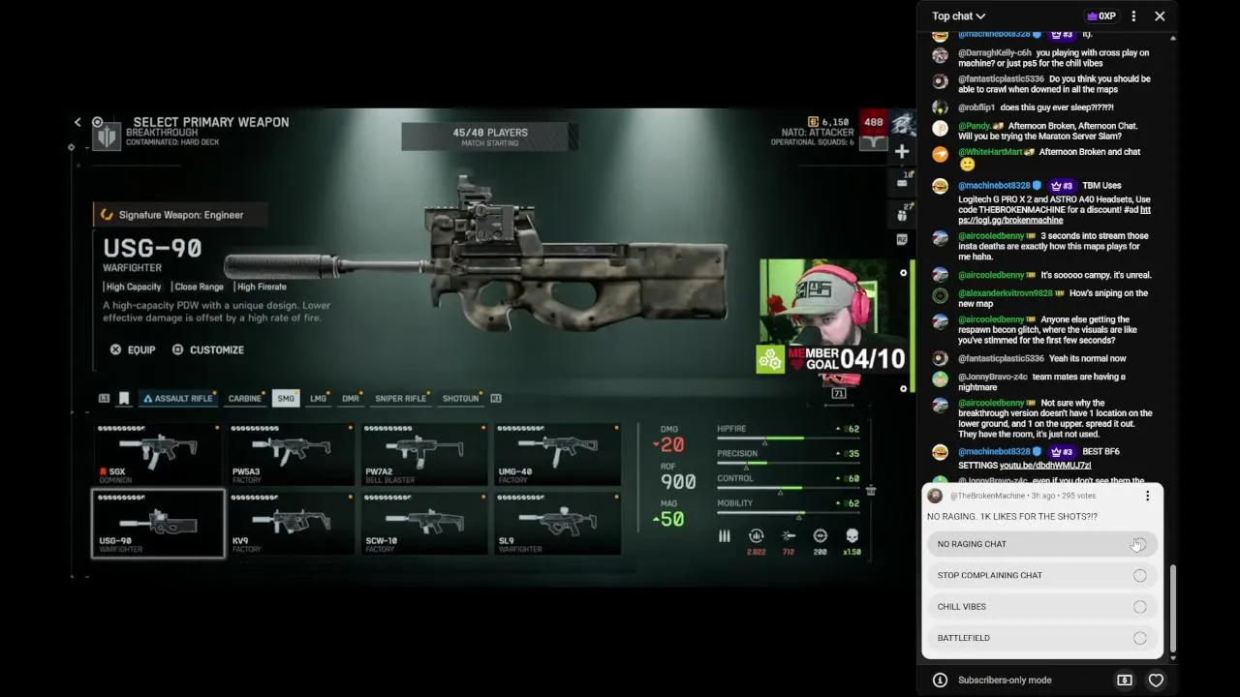
Task: Click the chat scrollbar thumb
Action: pos(1173,608)
